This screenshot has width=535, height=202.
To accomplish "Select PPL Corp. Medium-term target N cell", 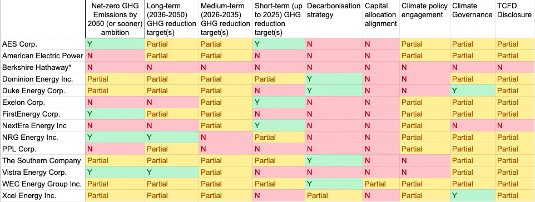I will coord(226,149).
